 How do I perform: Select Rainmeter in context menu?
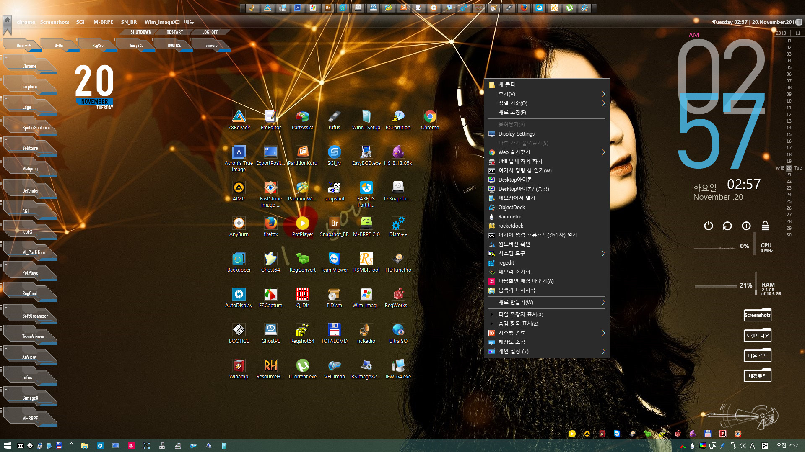547,216
